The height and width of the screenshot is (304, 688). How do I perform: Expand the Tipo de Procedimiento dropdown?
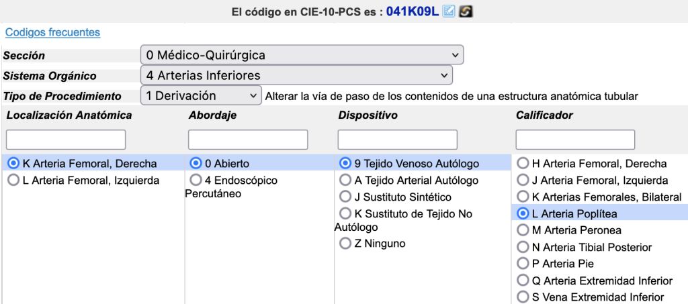201,96
